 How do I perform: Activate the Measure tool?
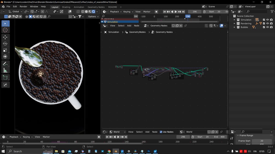point(5,71)
